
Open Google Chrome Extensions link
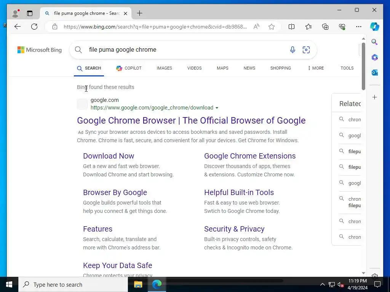pyautogui.click(x=250, y=156)
